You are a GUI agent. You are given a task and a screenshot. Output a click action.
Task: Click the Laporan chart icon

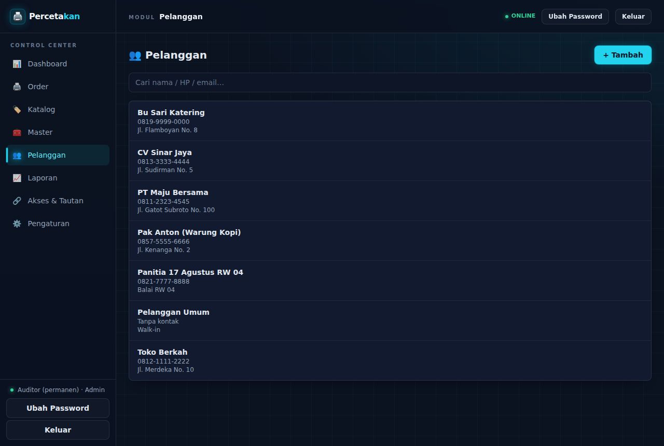tap(17, 178)
